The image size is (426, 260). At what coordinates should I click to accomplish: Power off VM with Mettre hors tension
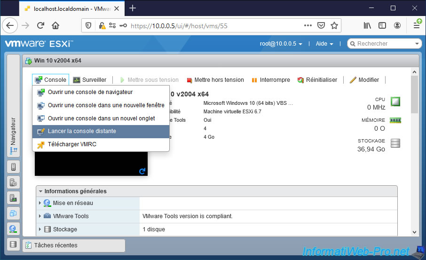click(215, 80)
